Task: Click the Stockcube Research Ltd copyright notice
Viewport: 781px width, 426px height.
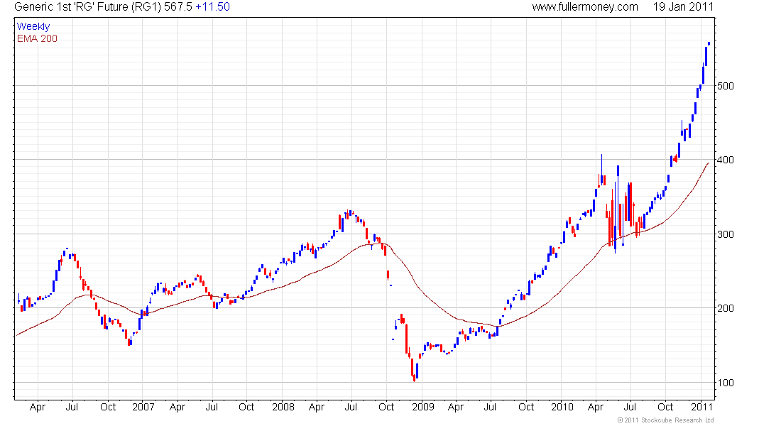Action: tap(665, 420)
